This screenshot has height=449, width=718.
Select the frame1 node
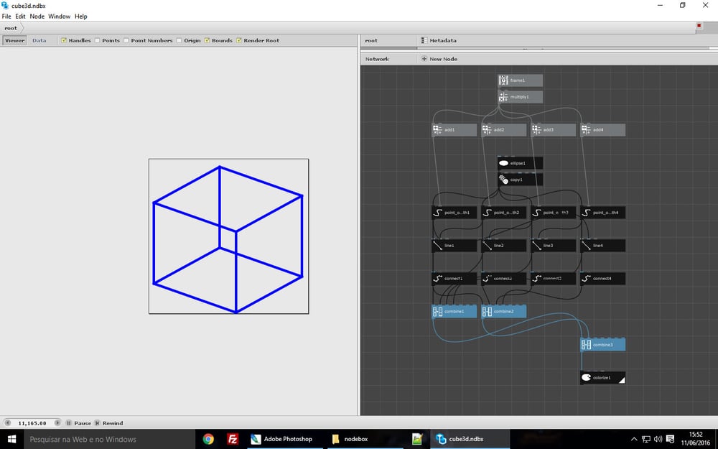pos(520,80)
